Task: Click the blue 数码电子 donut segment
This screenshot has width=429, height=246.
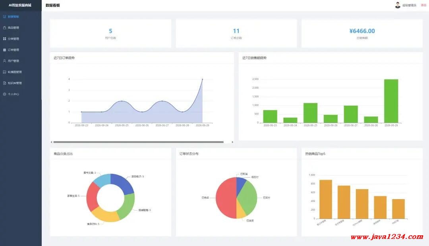Action: (123, 182)
